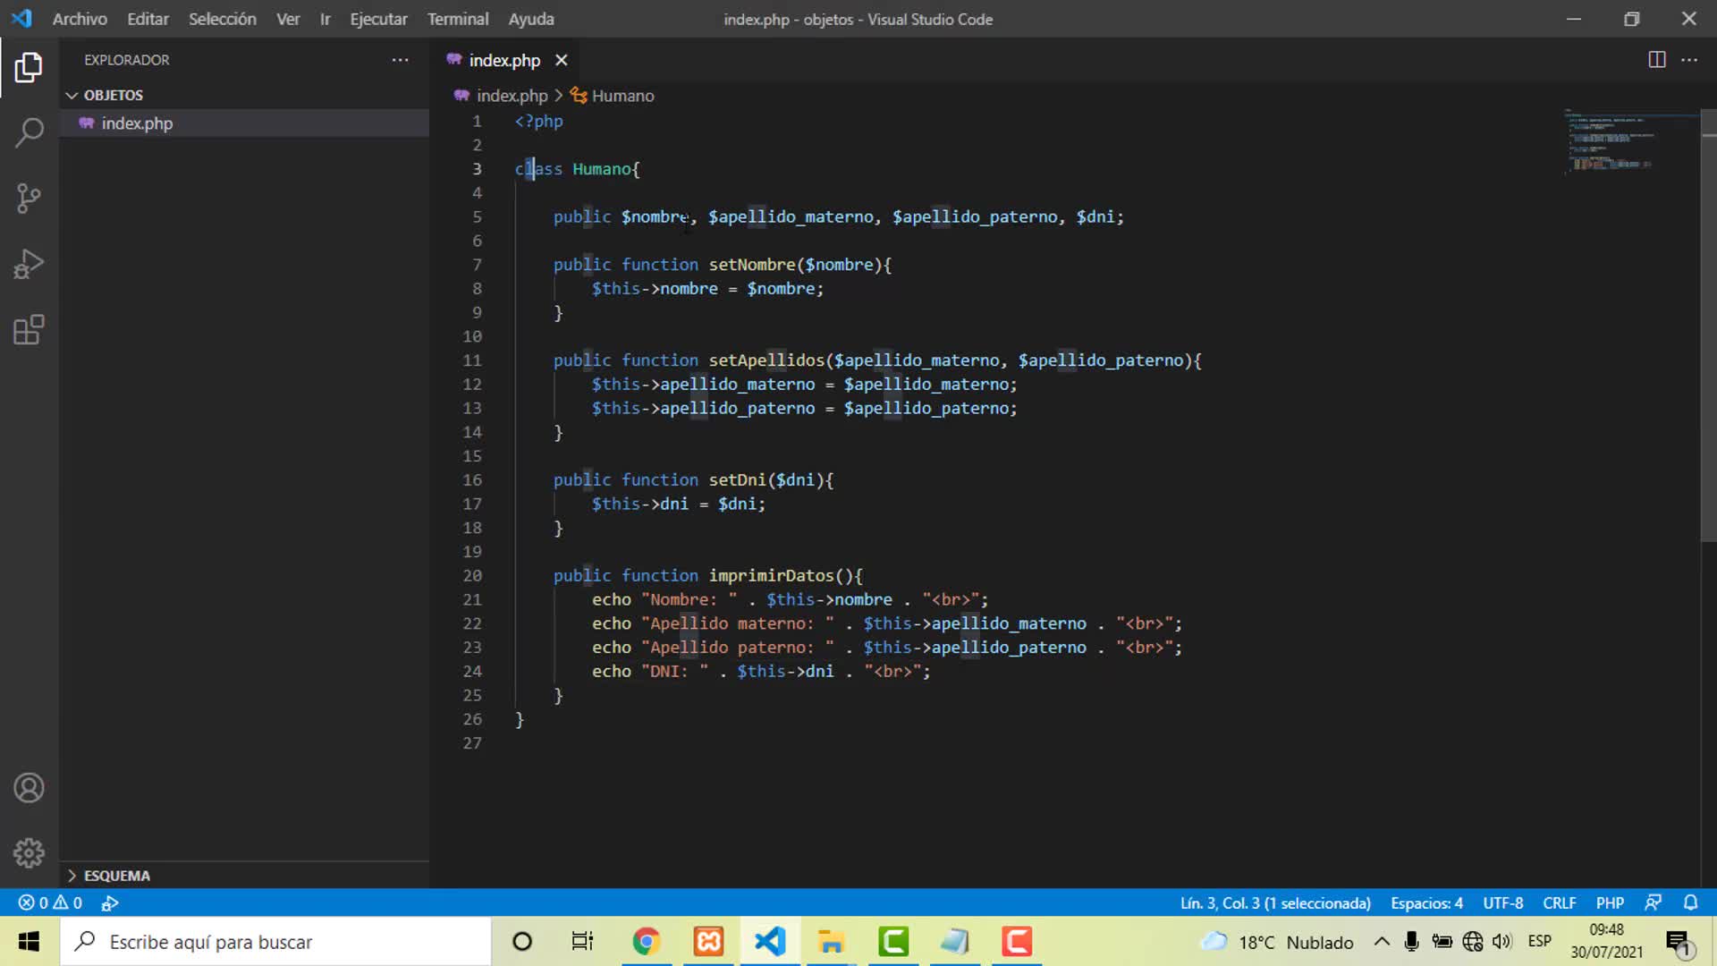The width and height of the screenshot is (1717, 966).
Task: Click the VS Code logo in title bar
Action: click(21, 18)
